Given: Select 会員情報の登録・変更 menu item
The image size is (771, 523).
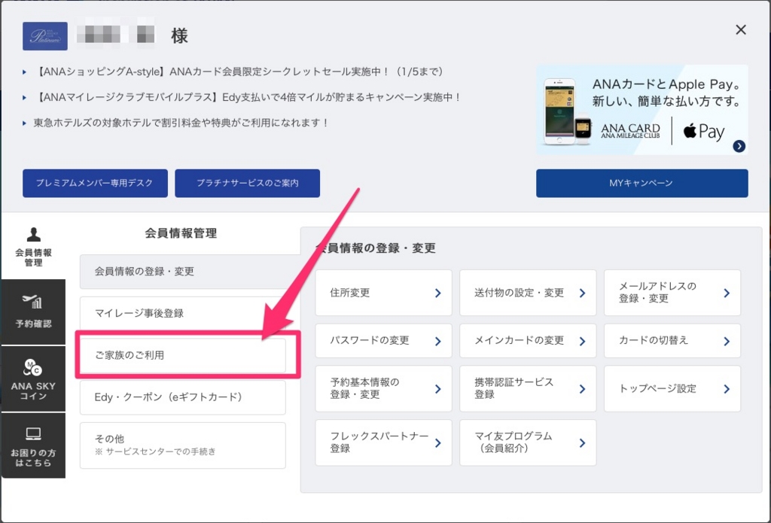Looking at the screenshot, I should tap(190, 272).
